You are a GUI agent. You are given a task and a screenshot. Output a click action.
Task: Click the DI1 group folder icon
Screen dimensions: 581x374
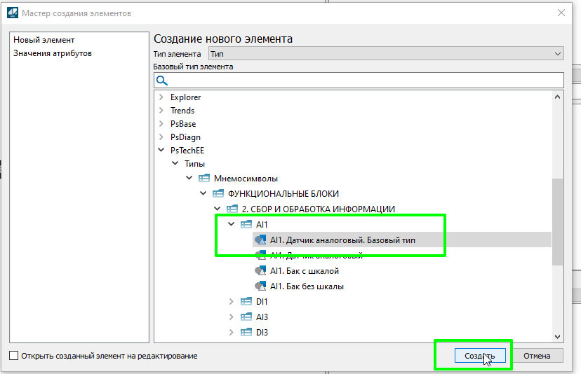tap(246, 302)
